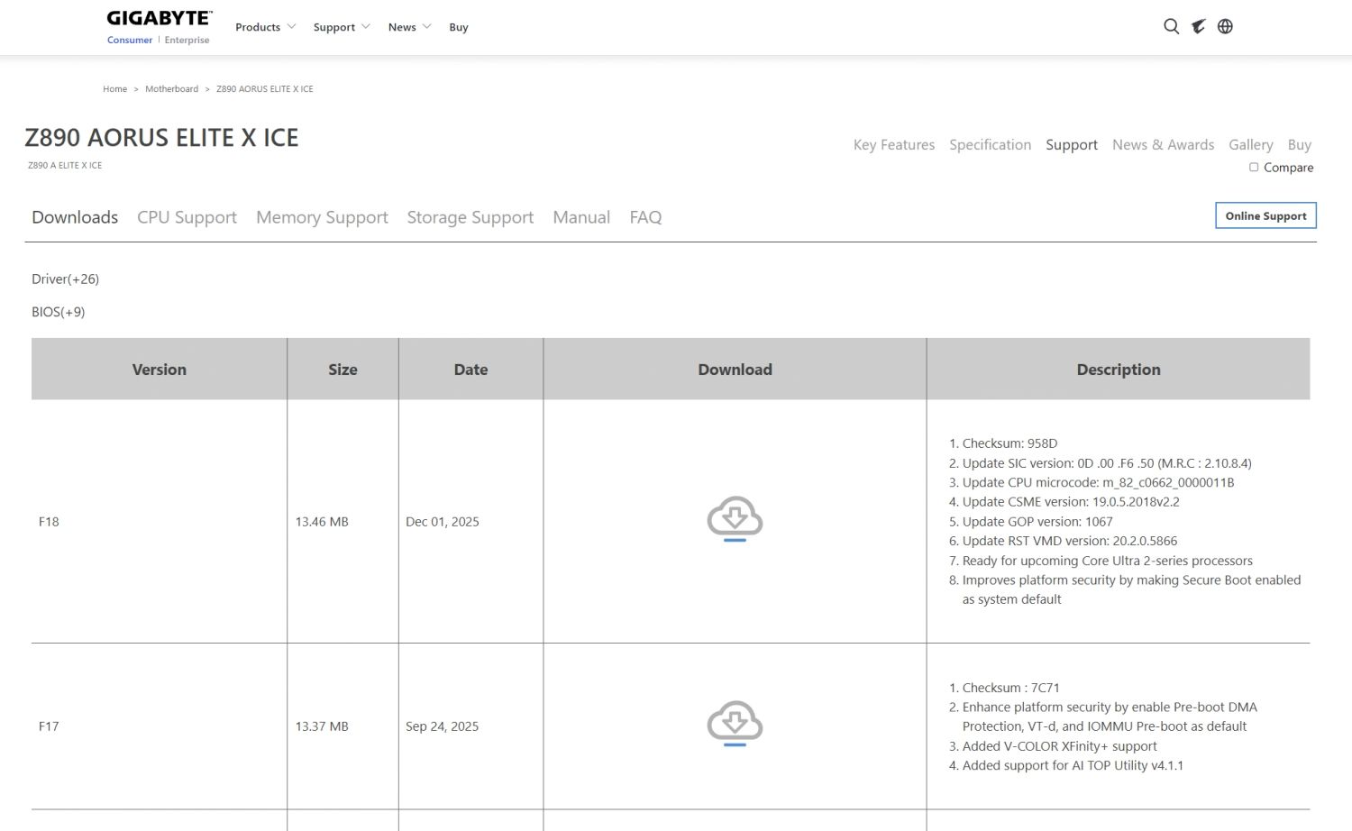Open the Memory Support tab
1352x831 pixels.
[x=322, y=217]
